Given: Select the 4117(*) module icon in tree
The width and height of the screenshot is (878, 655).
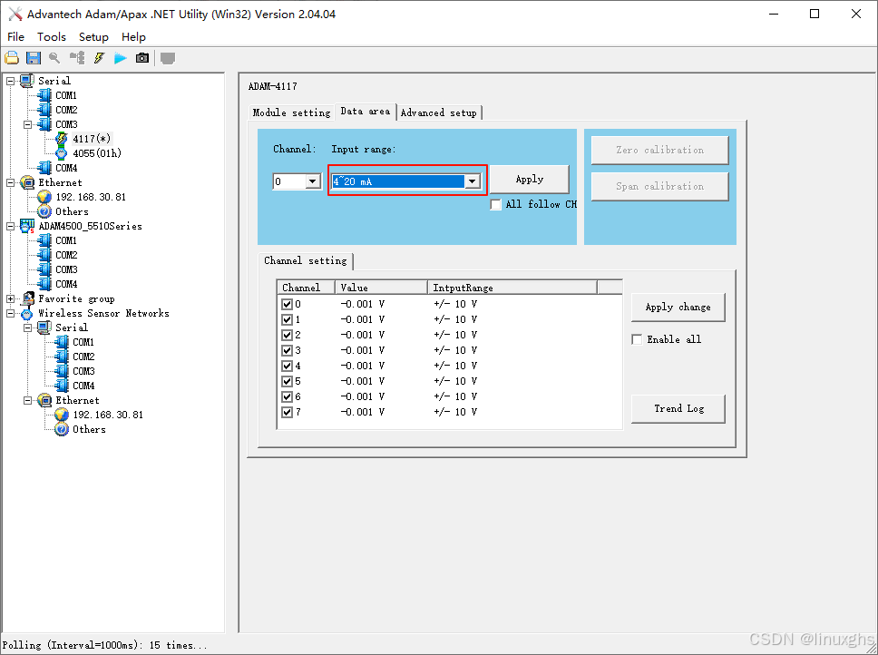Looking at the screenshot, I should tap(62, 138).
